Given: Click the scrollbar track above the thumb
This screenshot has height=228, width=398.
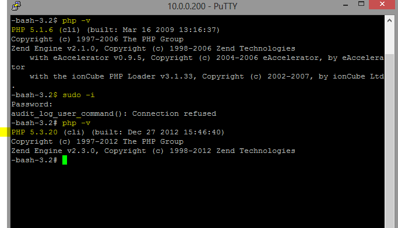Looking at the screenshot, I should click(x=390, y=40).
